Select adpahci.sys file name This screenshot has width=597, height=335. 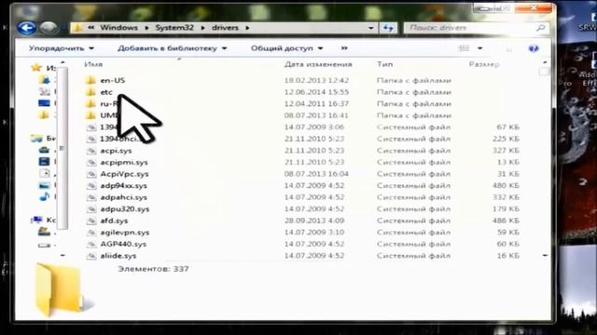point(124,197)
